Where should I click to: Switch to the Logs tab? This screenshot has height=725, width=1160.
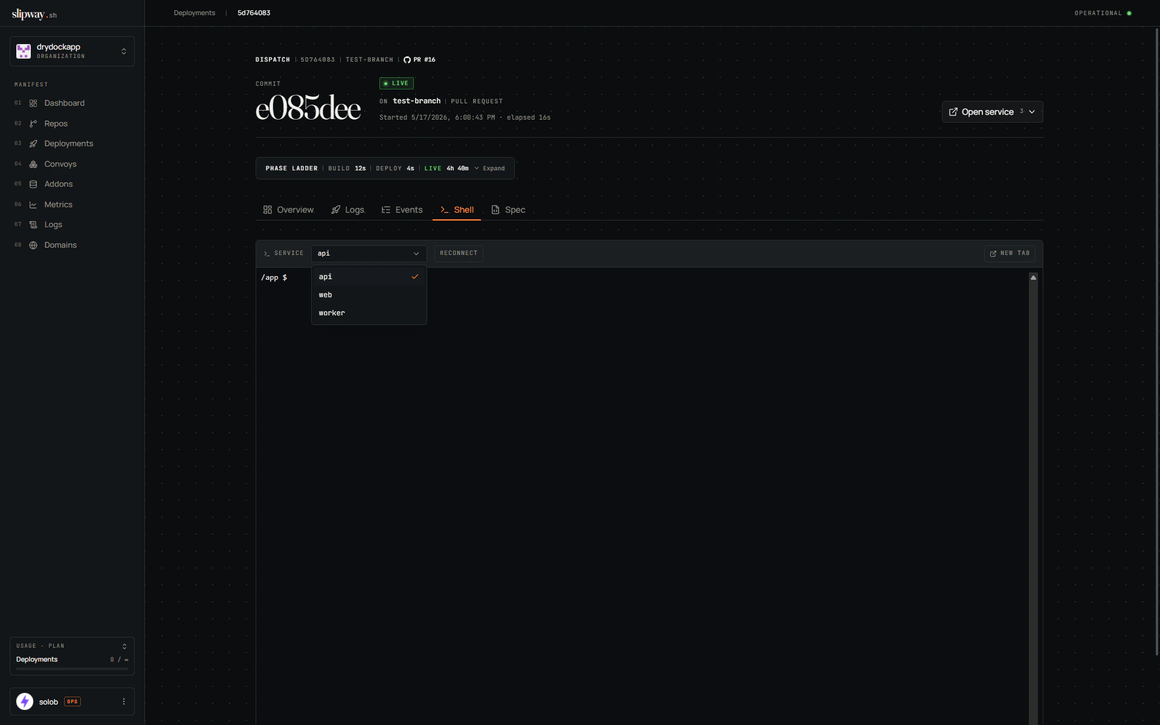(x=347, y=210)
